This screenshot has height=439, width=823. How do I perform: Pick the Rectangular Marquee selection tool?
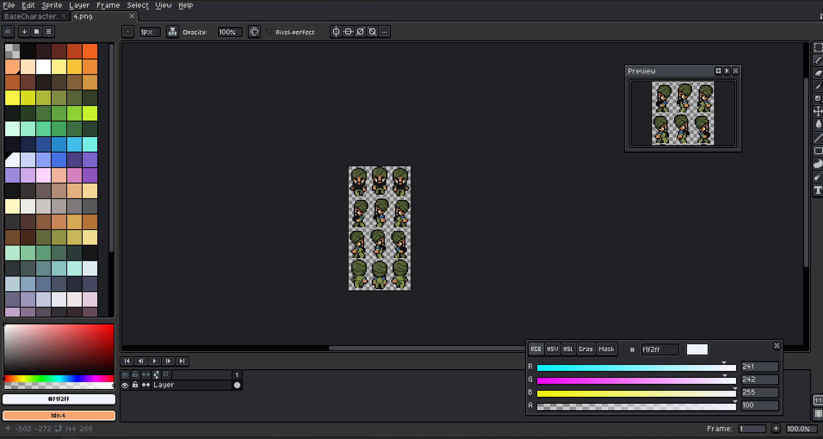[x=818, y=48]
